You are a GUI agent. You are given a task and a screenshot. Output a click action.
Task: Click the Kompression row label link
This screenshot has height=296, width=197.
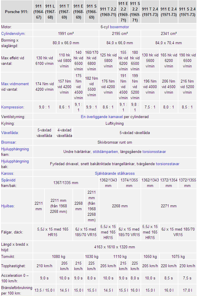13,107
